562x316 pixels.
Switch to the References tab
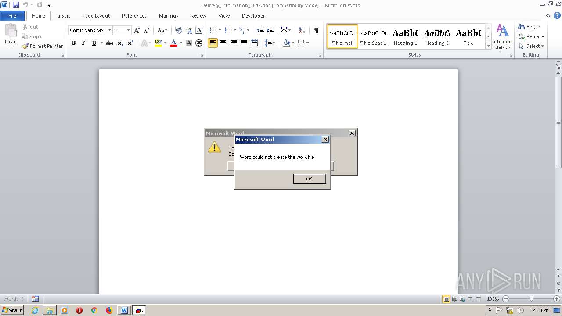[x=134, y=16]
